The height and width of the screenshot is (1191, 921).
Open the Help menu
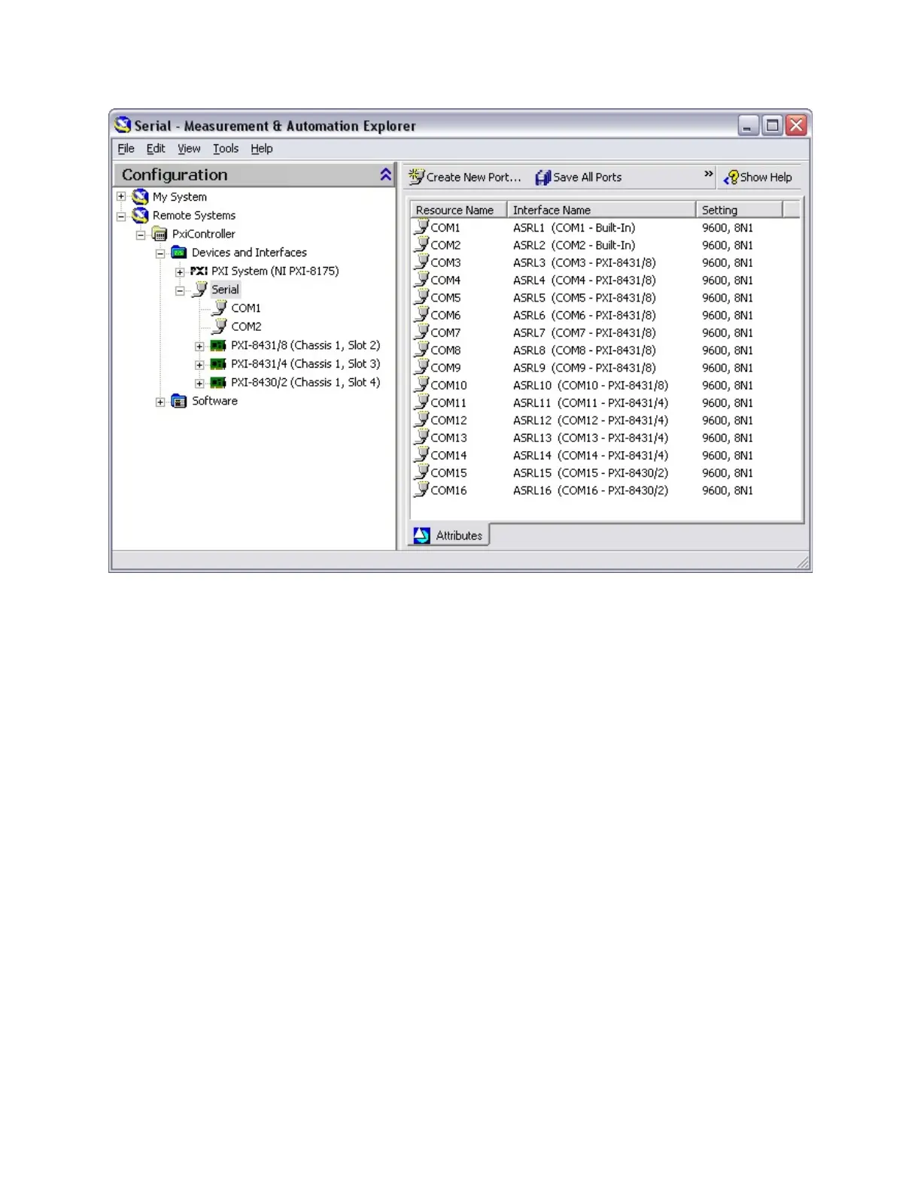pyautogui.click(x=262, y=149)
